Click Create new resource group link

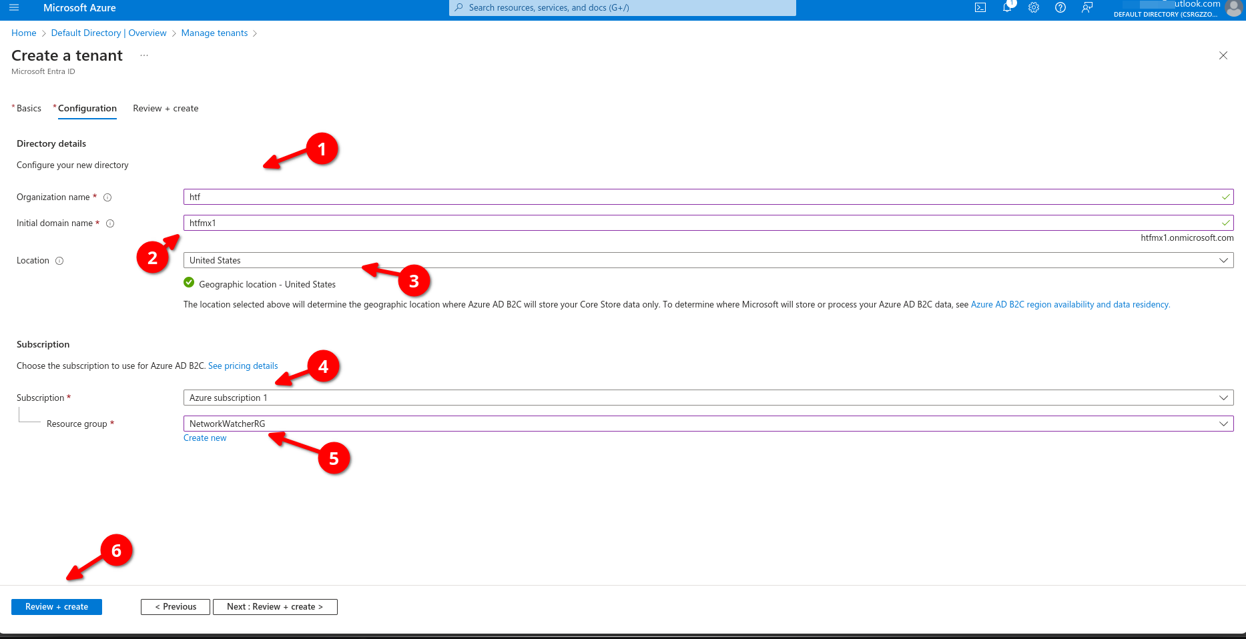(x=205, y=438)
